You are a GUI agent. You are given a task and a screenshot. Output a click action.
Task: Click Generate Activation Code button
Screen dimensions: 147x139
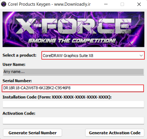point(115,133)
